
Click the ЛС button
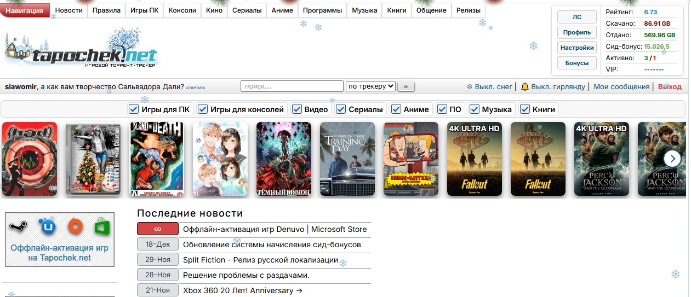click(577, 17)
